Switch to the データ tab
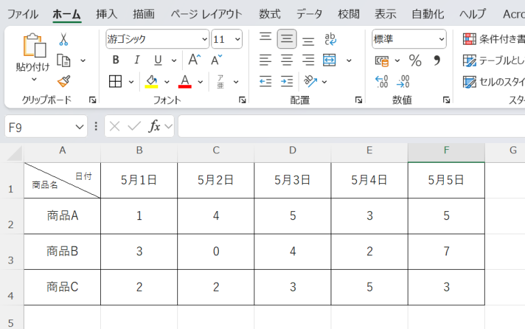The height and width of the screenshot is (329, 525). pos(309,14)
